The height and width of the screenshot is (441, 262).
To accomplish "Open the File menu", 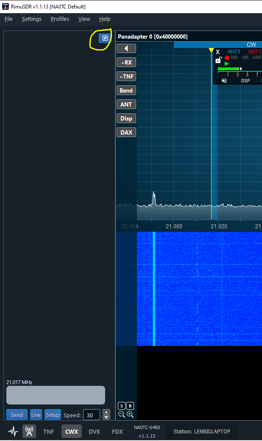I will coord(8,19).
